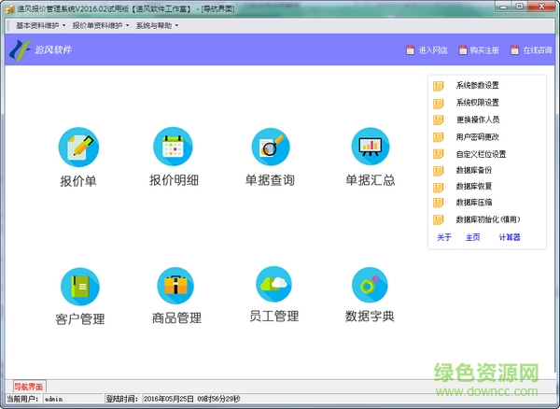Click the 员工管理 label text
This screenshot has height=409, width=560.
[x=273, y=317]
